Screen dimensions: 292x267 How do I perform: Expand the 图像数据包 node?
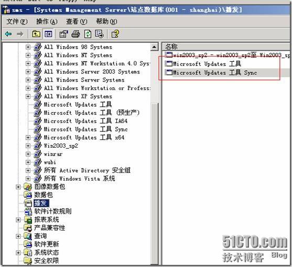18,187
